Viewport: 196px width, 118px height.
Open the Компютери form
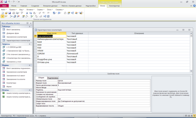[11, 83]
